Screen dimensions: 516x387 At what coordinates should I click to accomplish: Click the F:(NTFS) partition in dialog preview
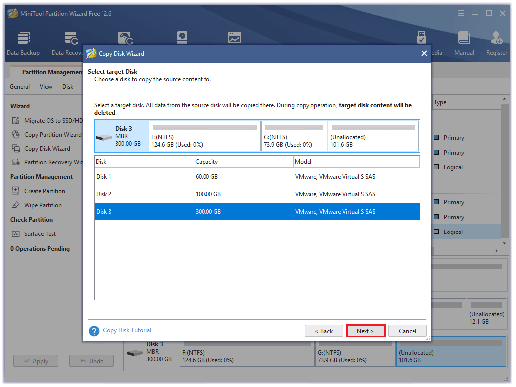click(x=205, y=136)
